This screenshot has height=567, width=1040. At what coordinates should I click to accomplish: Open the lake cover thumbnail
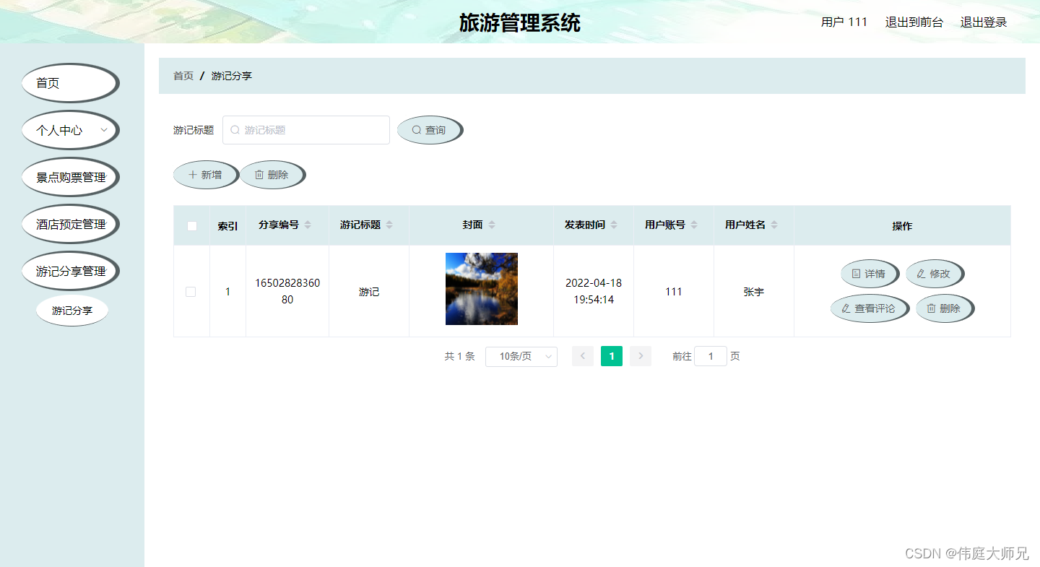point(482,289)
